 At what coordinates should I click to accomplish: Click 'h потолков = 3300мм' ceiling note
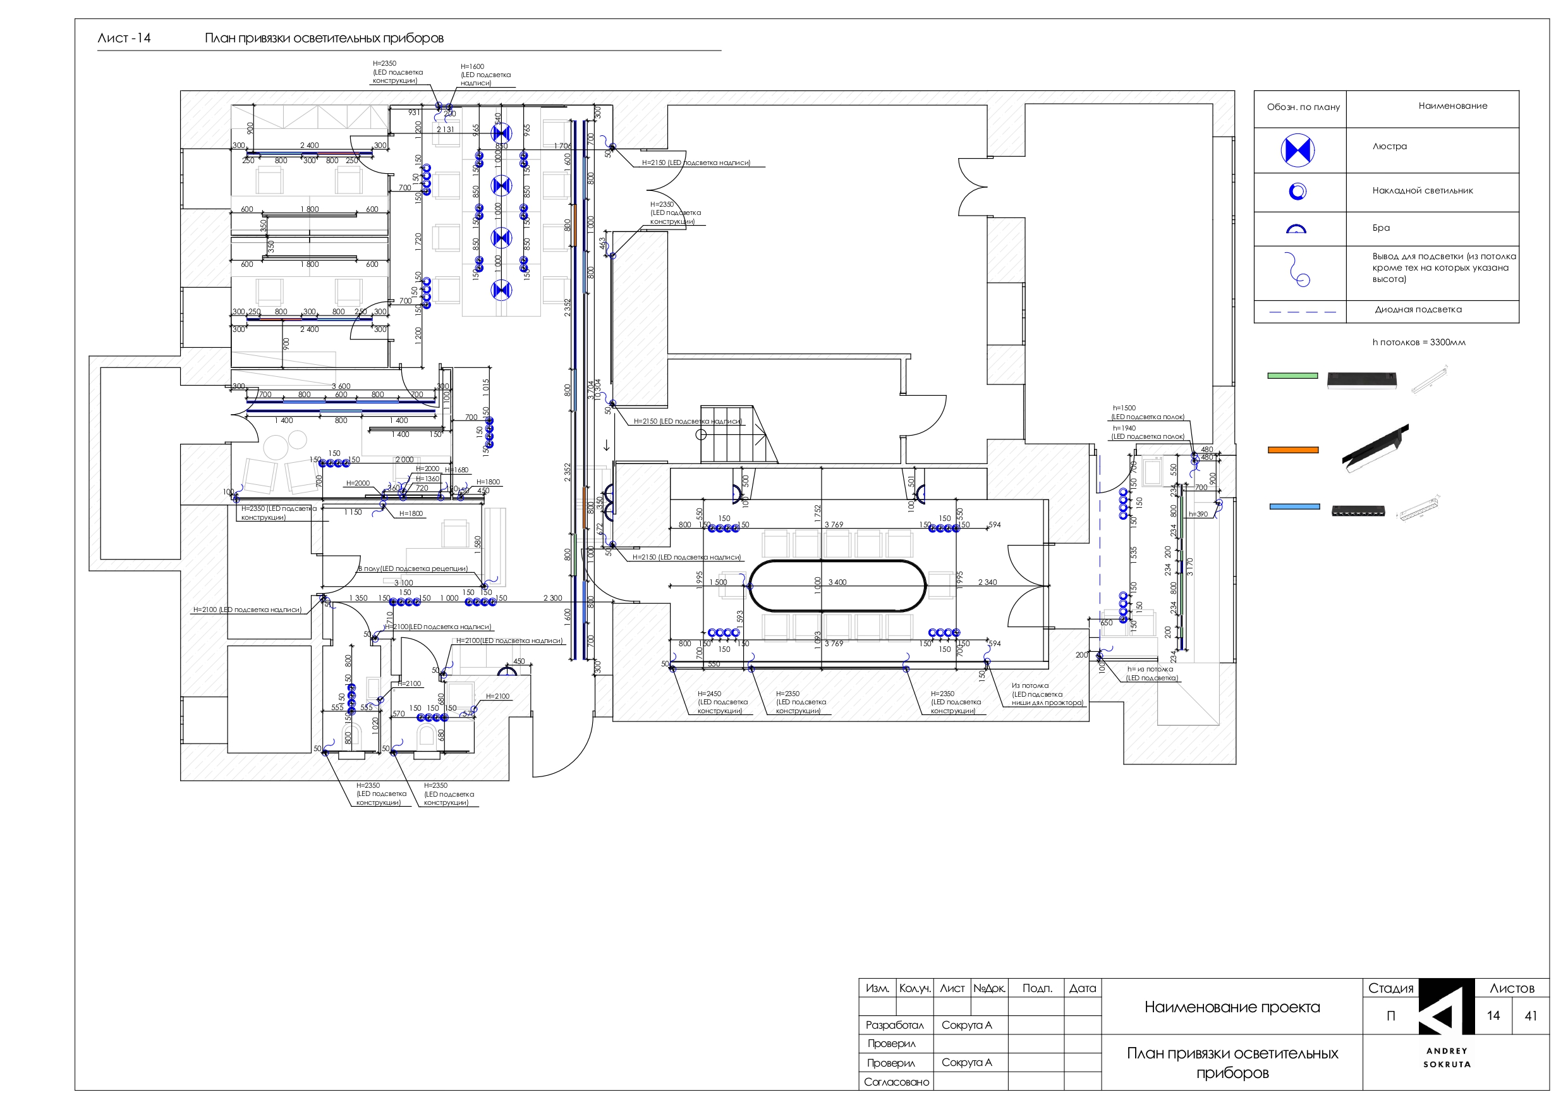[1418, 342]
